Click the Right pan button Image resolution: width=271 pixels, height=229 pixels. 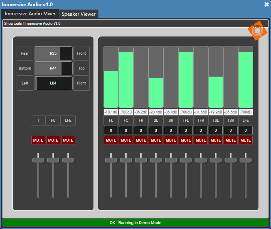[x=81, y=83]
